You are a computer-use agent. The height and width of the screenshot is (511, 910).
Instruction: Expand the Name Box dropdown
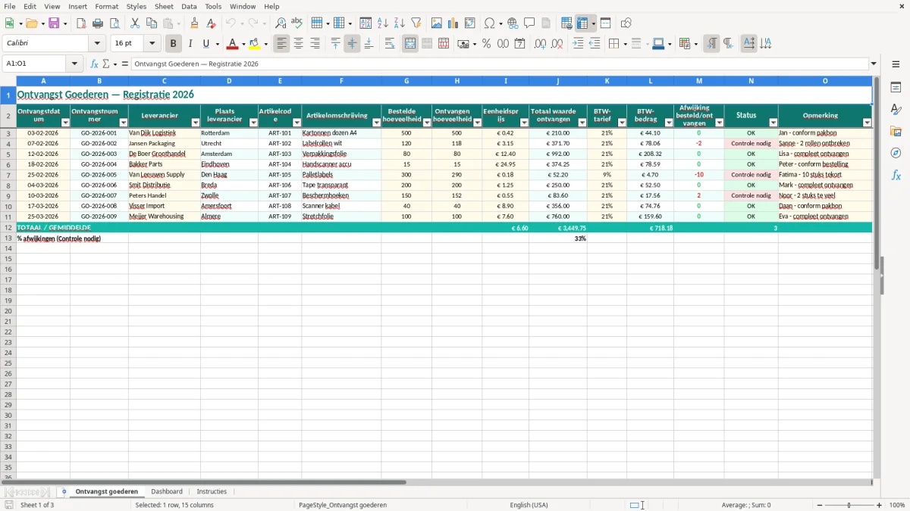click(x=75, y=64)
